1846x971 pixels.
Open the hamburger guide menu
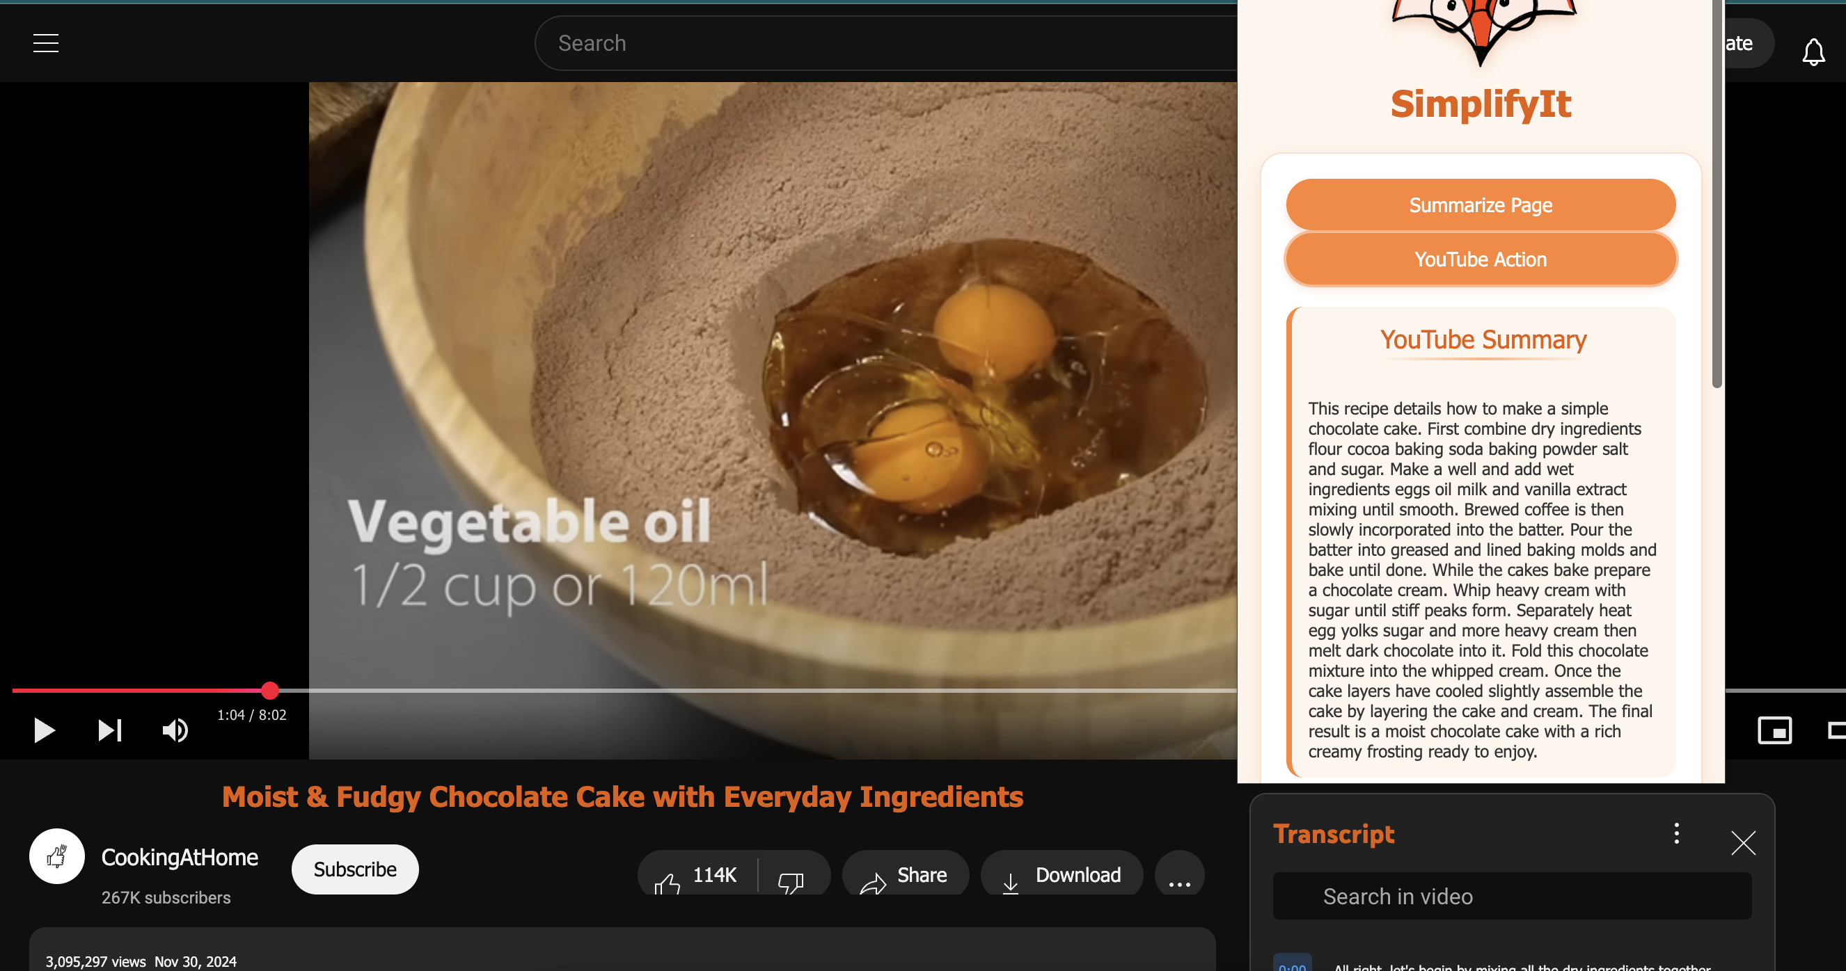coord(46,43)
